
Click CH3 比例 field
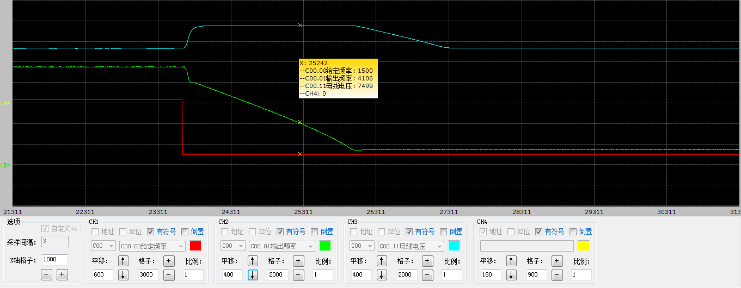pyautogui.click(x=451, y=275)
